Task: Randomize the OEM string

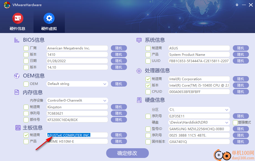Action: click(119, 84)
